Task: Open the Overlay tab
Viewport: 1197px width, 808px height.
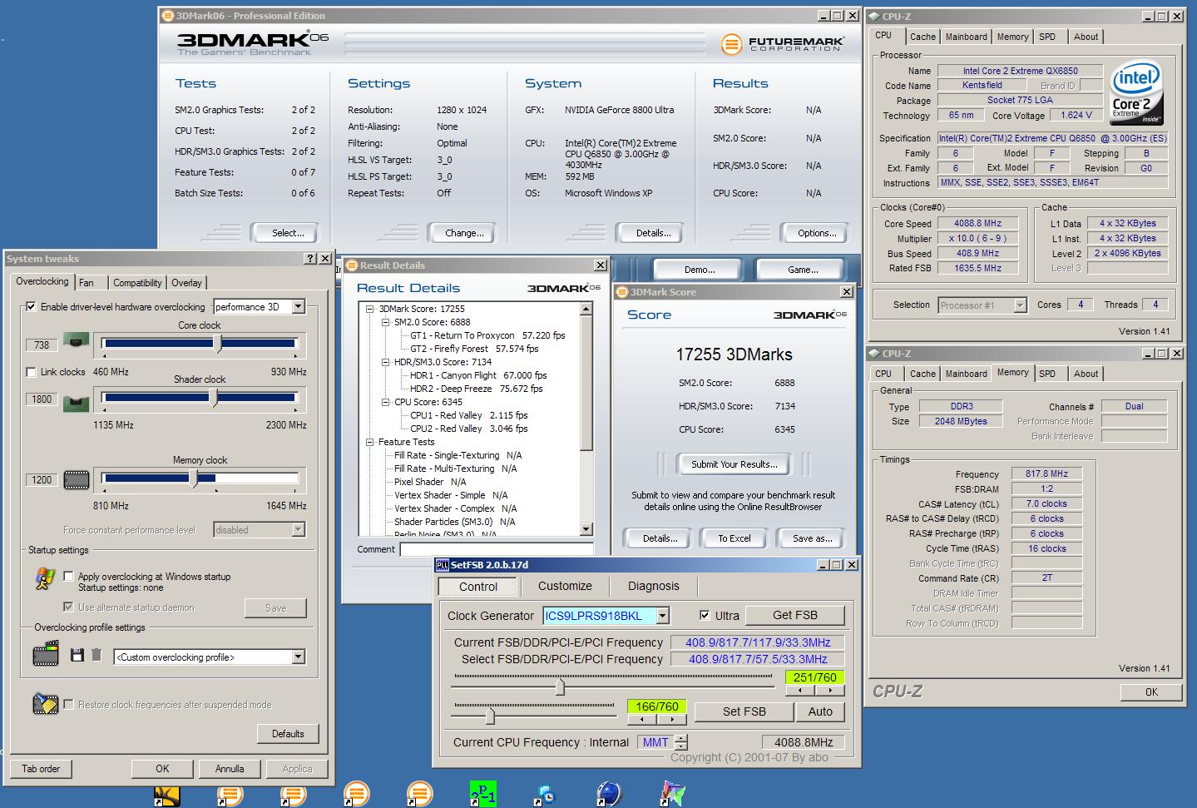Action: click(x=186, y=283)
